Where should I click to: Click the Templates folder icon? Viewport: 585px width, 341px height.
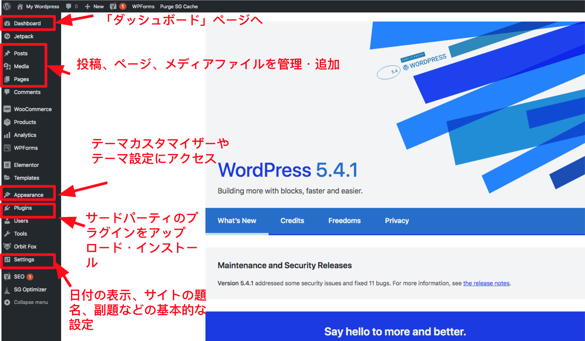tap(7, 178)
